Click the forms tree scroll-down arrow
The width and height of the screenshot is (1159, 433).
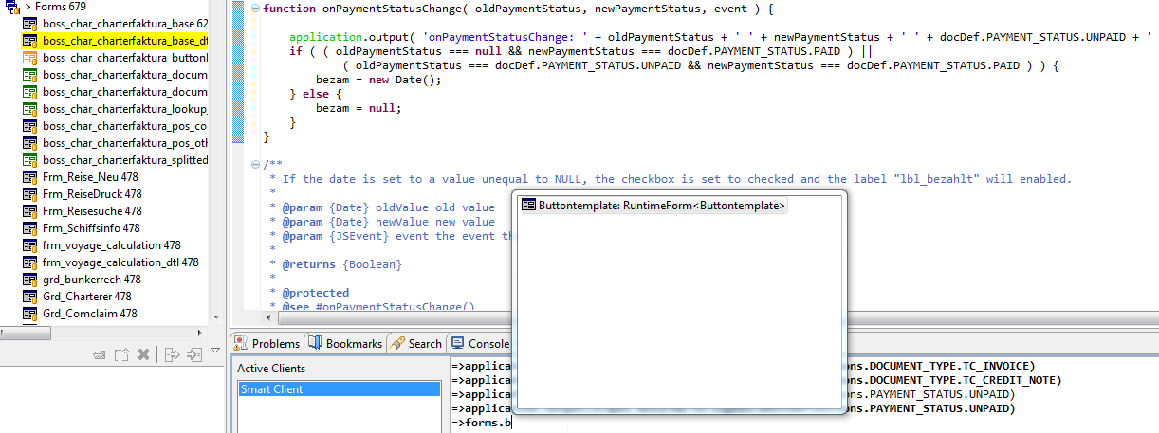[216, 317]
